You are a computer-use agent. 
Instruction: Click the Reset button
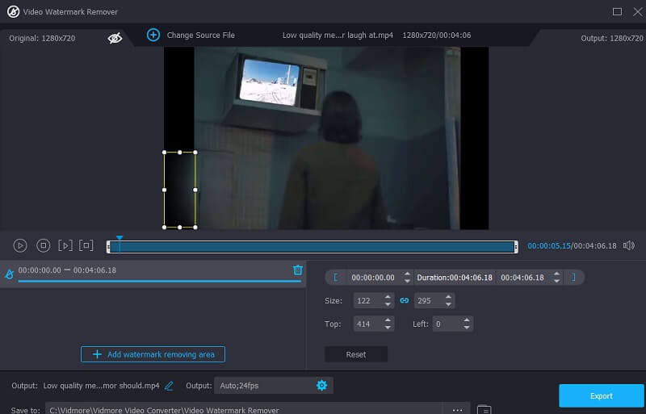(356, 354)
